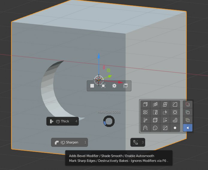Viewport: 208px width, 170px height.
Task: Click the stacked windows icon in the gizmo bar
Action: pos(125,86)
